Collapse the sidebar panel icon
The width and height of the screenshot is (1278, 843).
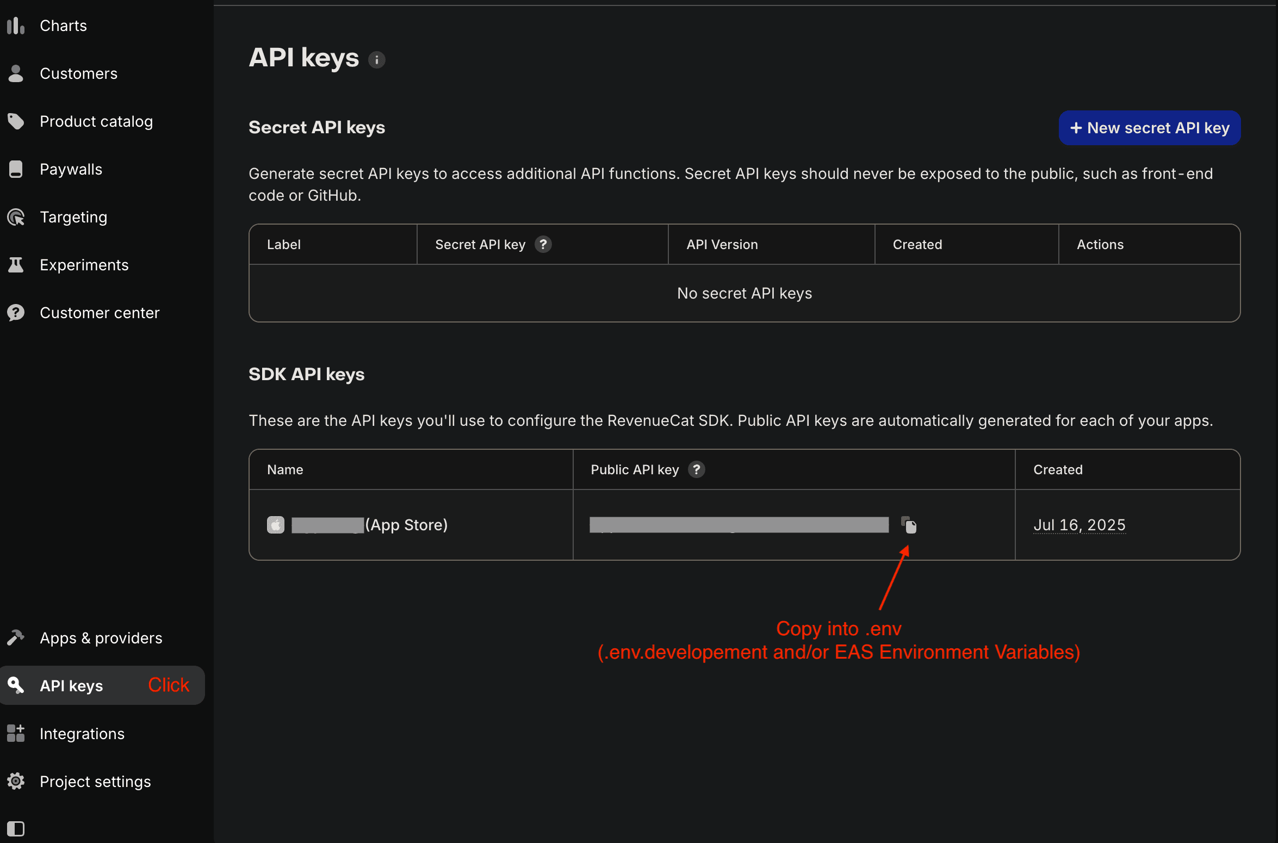coord(16,829)
